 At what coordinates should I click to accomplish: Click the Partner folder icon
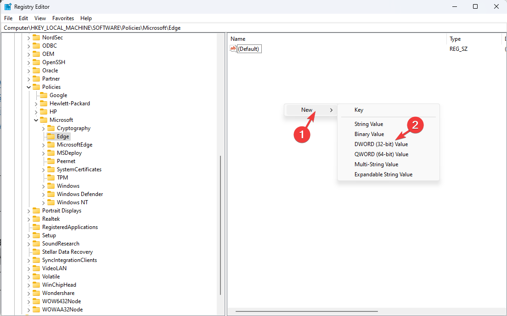36,78
